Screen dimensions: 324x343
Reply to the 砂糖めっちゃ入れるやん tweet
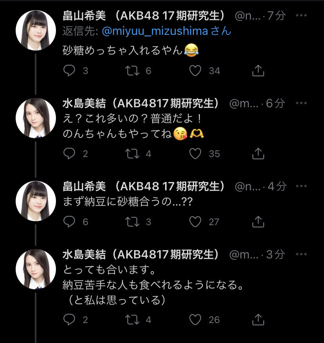coord(69,70)
